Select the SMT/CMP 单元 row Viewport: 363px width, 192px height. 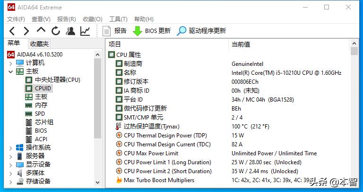coord(139,117)
